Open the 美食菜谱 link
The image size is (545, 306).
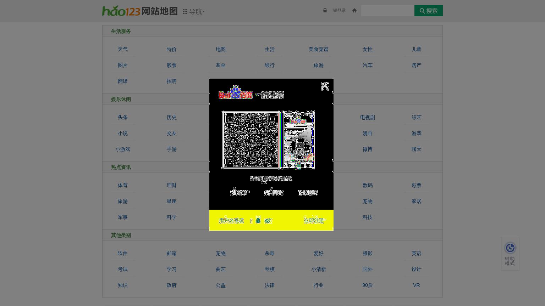click(x=319, y=50)
